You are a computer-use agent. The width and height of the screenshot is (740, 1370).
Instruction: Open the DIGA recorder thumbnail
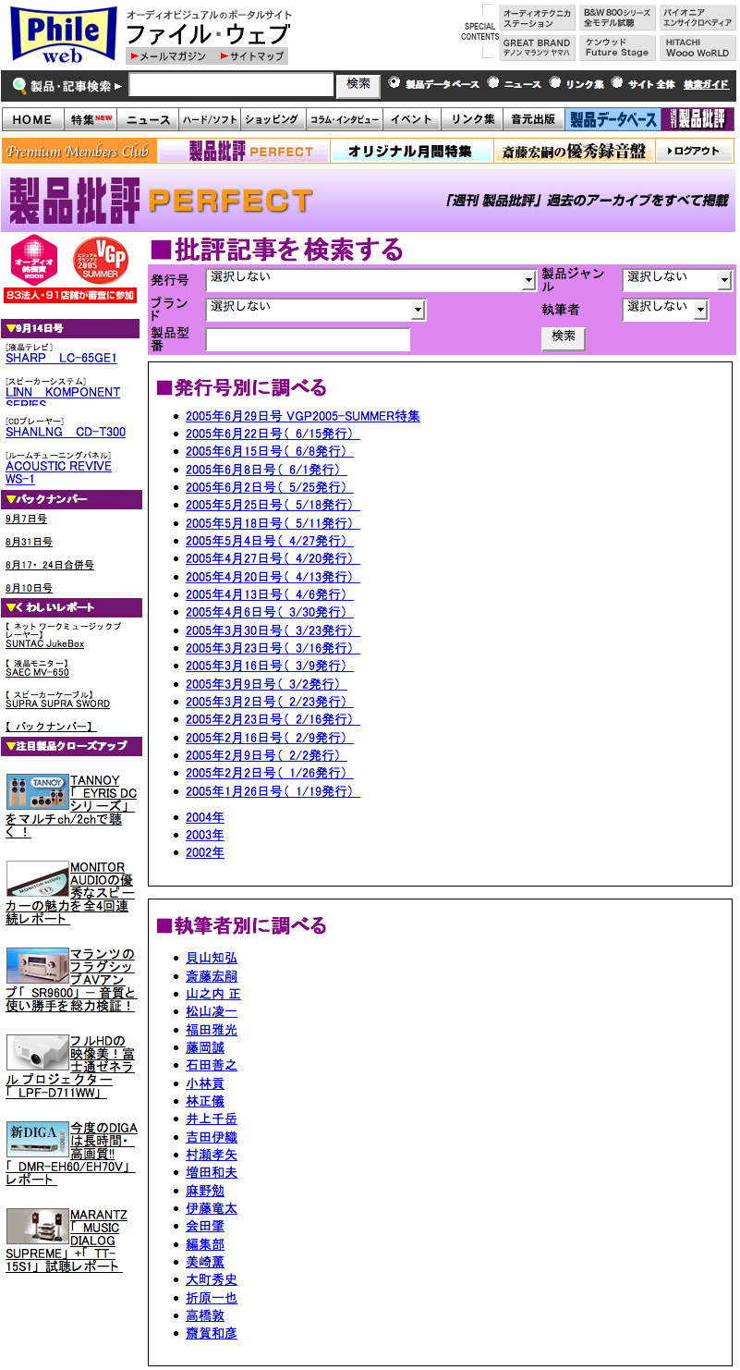[x=37, y=1139]
